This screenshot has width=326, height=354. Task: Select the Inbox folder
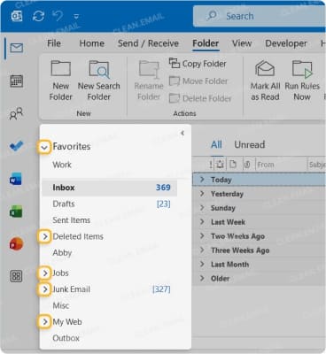109,188
